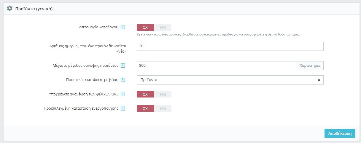
Task: Click the Χαρακτήρες suffix label
Action: pyautogui.click(x=310, y=66)
